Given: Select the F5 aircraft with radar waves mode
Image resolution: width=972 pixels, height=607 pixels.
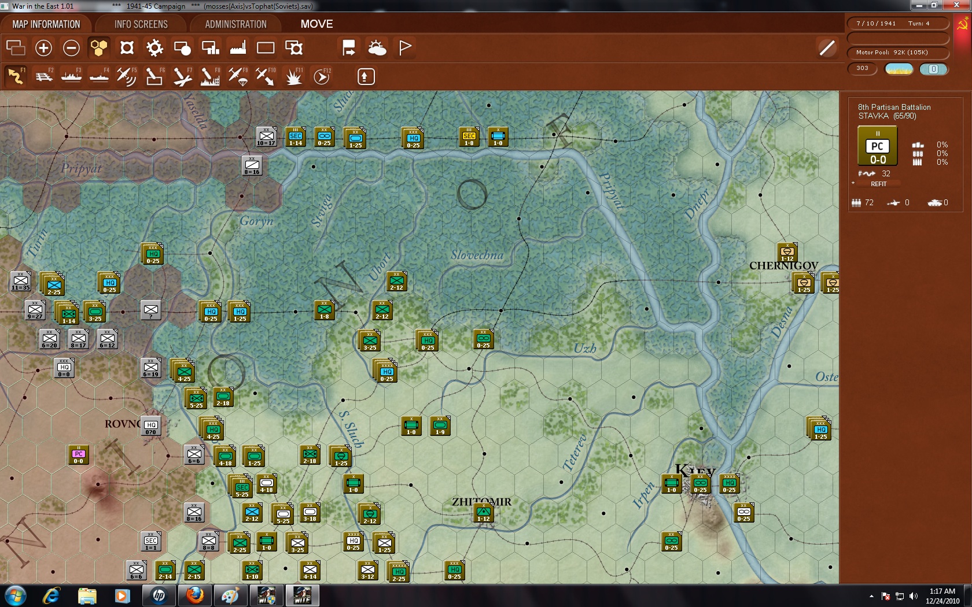Looking at the screenshot, I should (x=127, y=76).
